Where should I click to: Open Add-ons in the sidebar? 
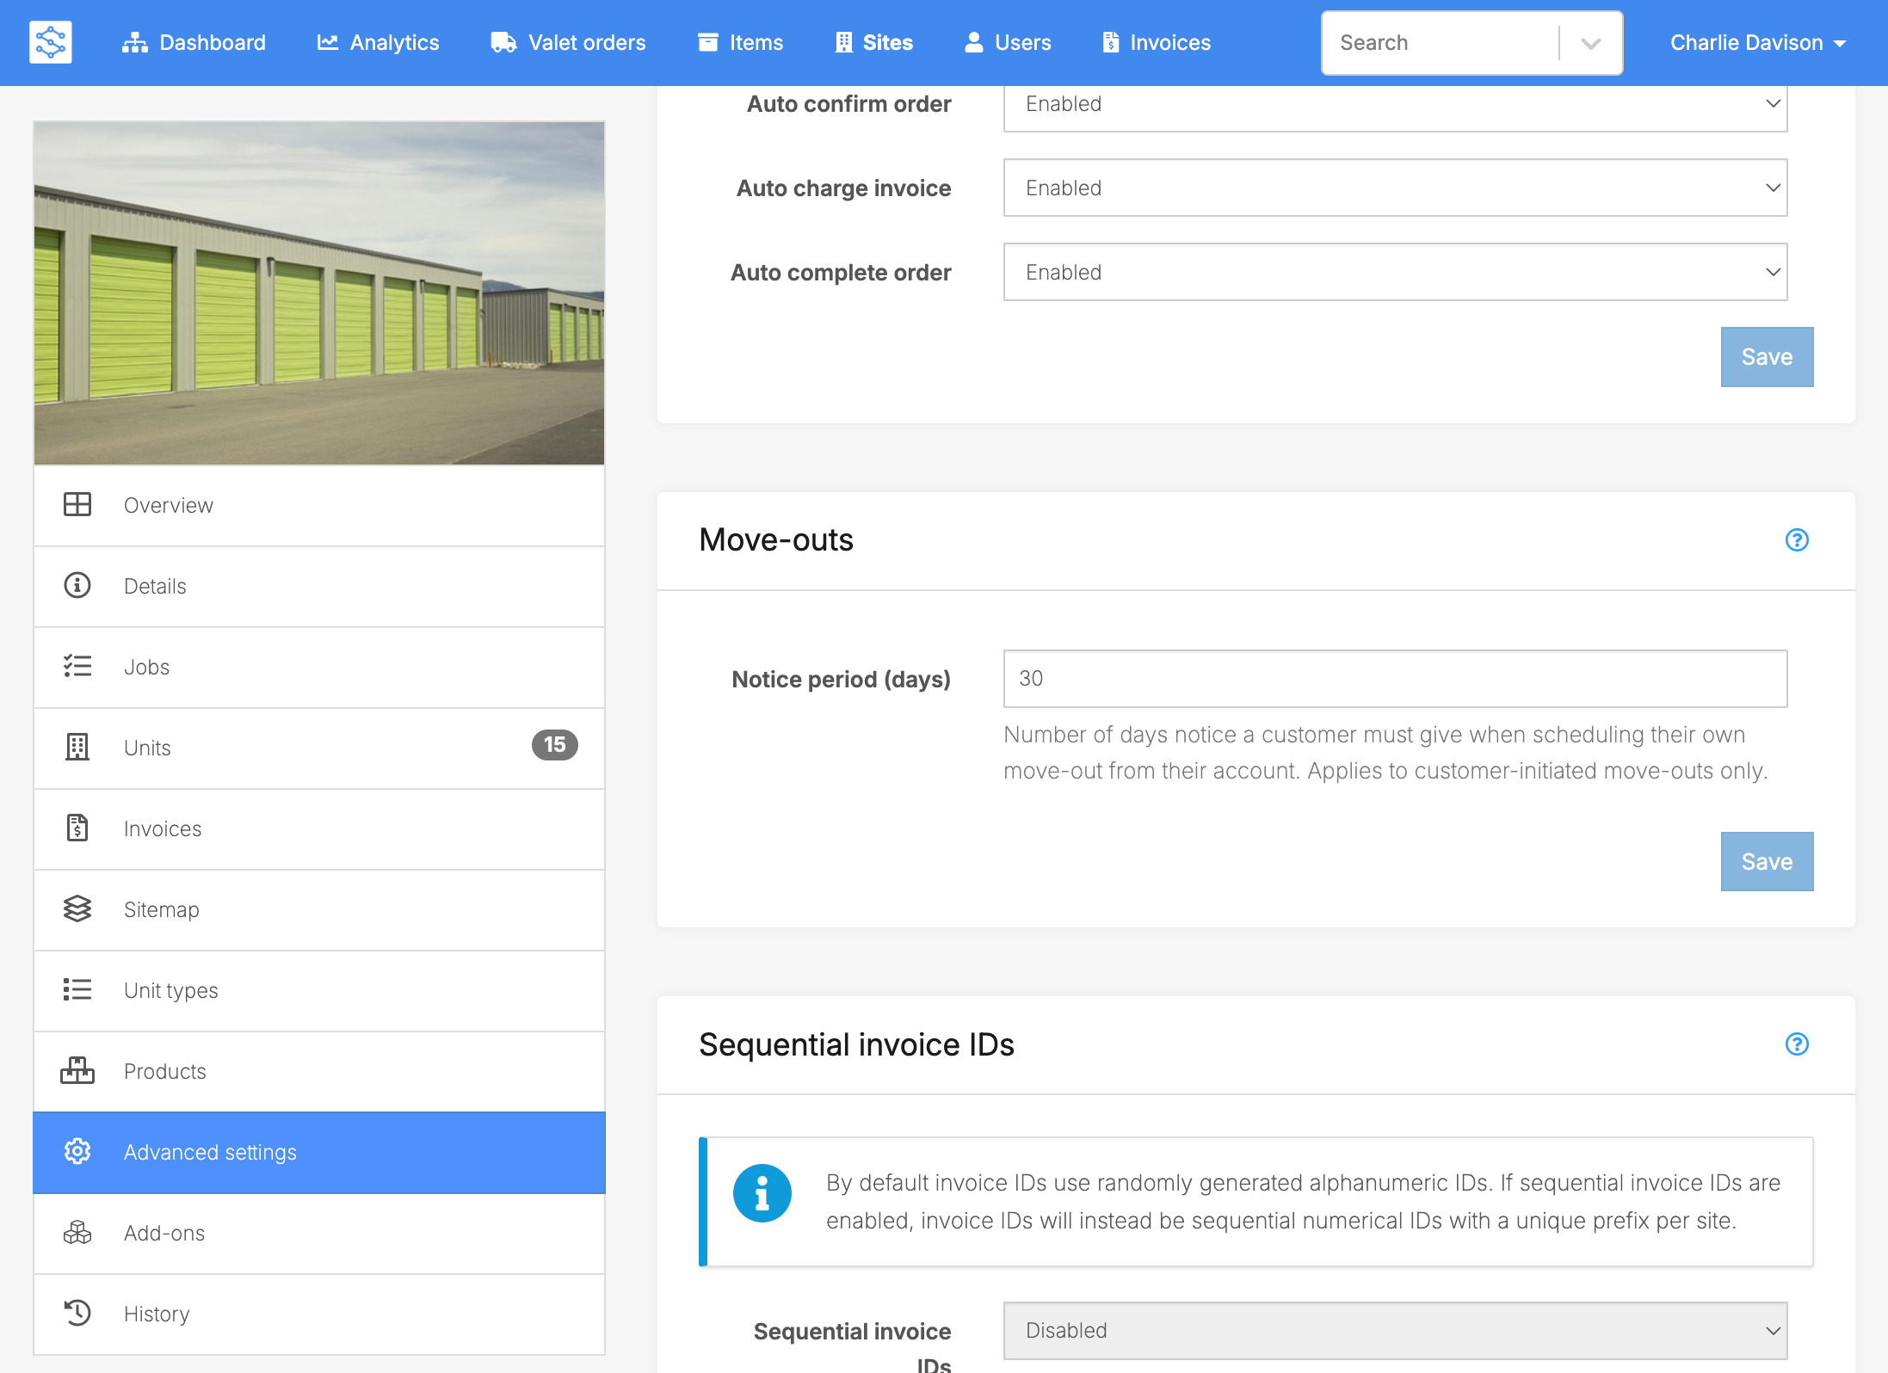click(319, 1233)
